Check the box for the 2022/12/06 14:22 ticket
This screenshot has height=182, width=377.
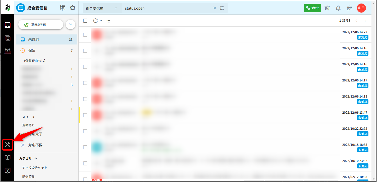85,35
